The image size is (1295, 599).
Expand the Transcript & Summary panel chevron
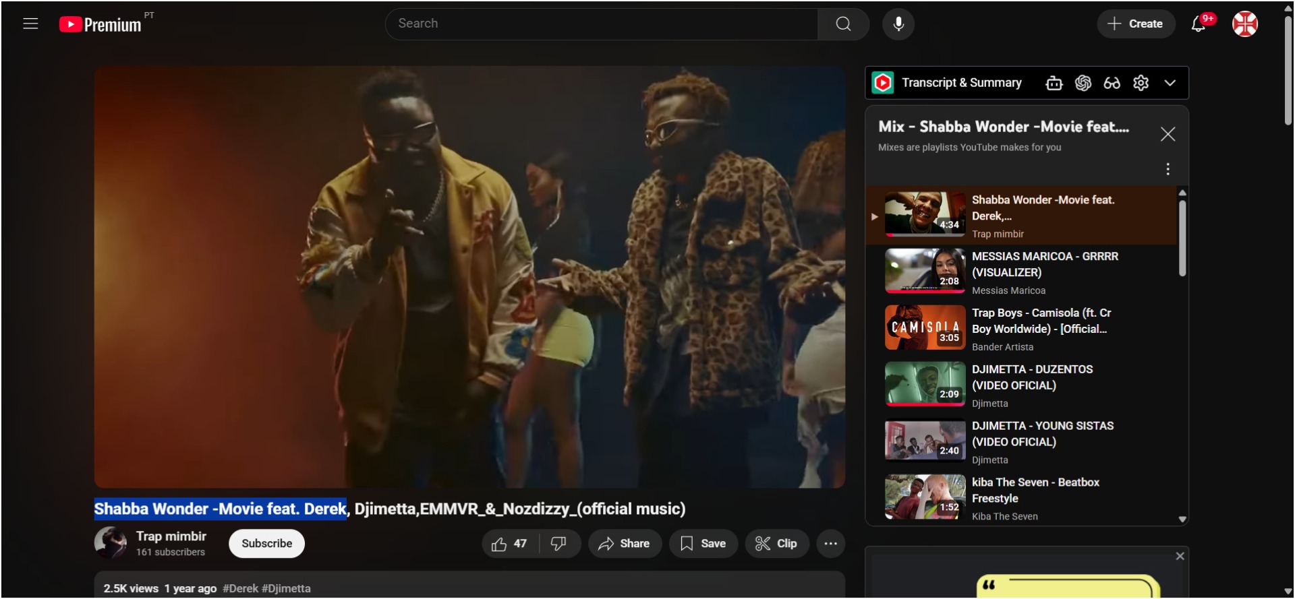(1170, 83)
